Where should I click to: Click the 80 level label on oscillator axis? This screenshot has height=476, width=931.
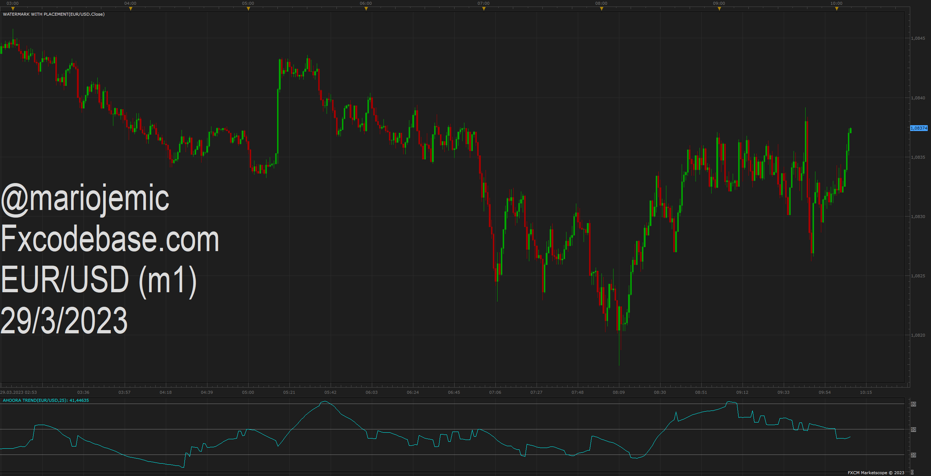914,404
